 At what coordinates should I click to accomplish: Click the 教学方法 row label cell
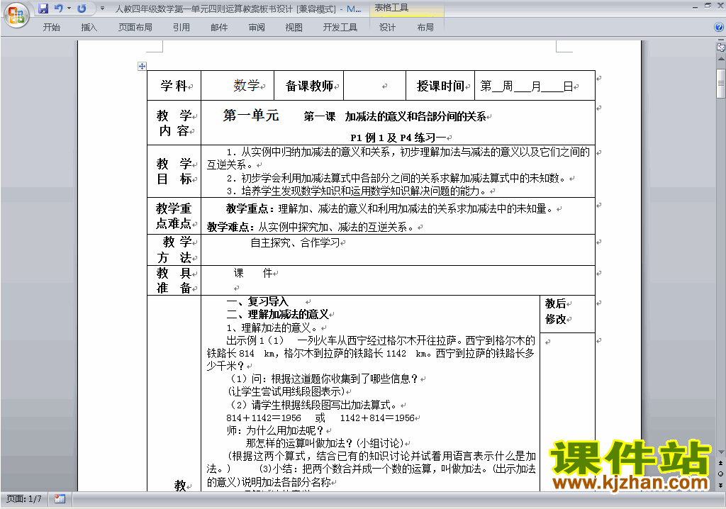(x=174, y=250)
